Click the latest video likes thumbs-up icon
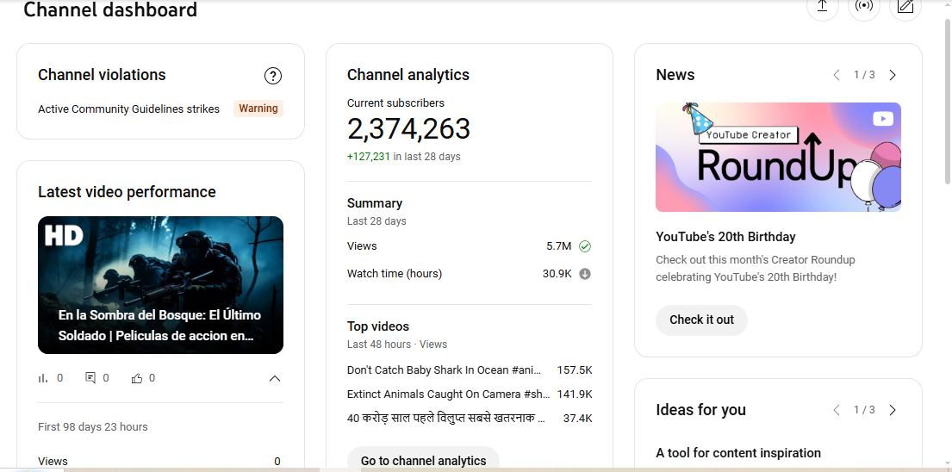 click(137, 378)
